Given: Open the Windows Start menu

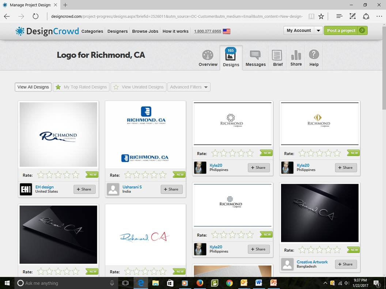Looking at the screenshot, I should coord(7,283).
